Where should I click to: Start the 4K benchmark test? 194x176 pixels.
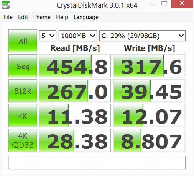[23, 116]
